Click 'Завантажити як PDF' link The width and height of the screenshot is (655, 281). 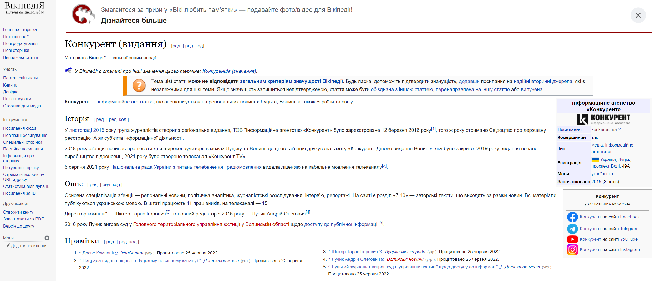pyautogui.click(x=23, y=219)
